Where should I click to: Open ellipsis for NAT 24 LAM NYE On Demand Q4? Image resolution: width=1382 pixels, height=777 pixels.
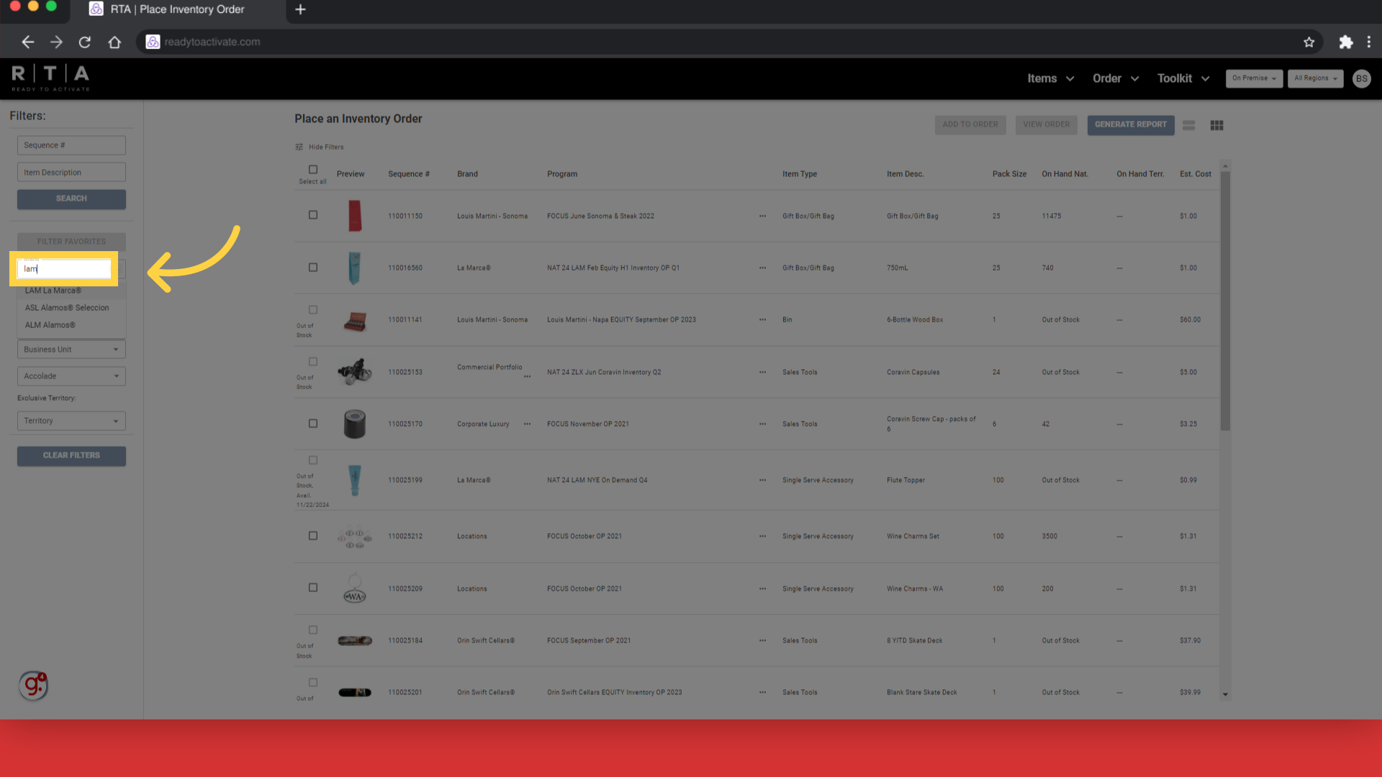pos(762,480)
